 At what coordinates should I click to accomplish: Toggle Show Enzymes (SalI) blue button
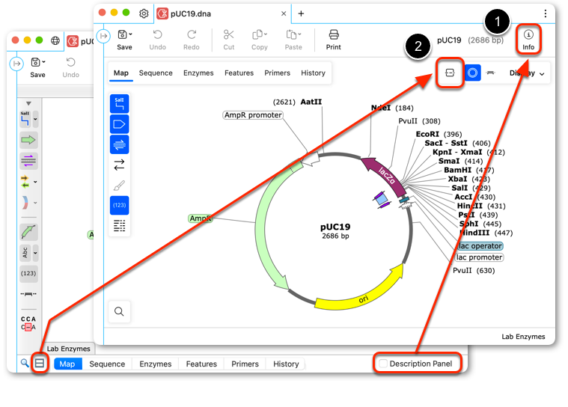click(119, 103)
